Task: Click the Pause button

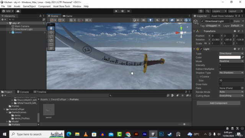Action: point(122,11)
